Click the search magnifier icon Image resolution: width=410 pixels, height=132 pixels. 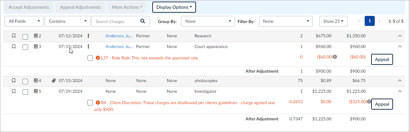(x=143, y=21)
